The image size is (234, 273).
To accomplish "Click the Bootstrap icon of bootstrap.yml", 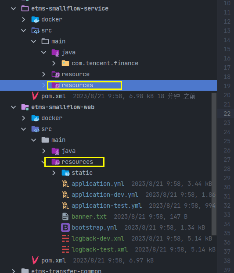I will pos(65,227).
